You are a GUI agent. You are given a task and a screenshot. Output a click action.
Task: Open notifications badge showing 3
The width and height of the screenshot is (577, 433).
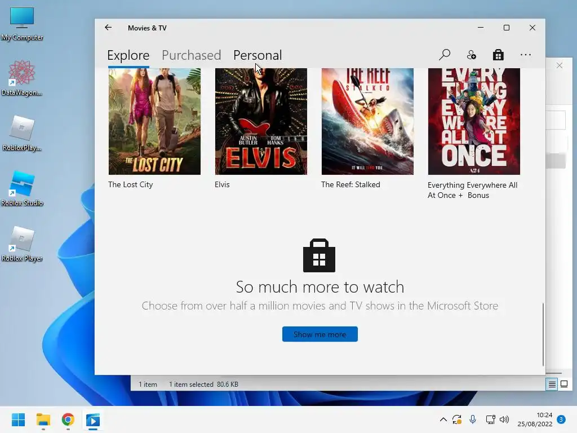[561, 419]
